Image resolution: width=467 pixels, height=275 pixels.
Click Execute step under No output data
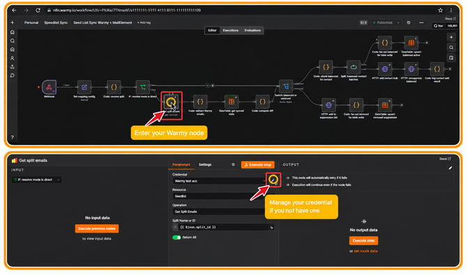[363, 241]
